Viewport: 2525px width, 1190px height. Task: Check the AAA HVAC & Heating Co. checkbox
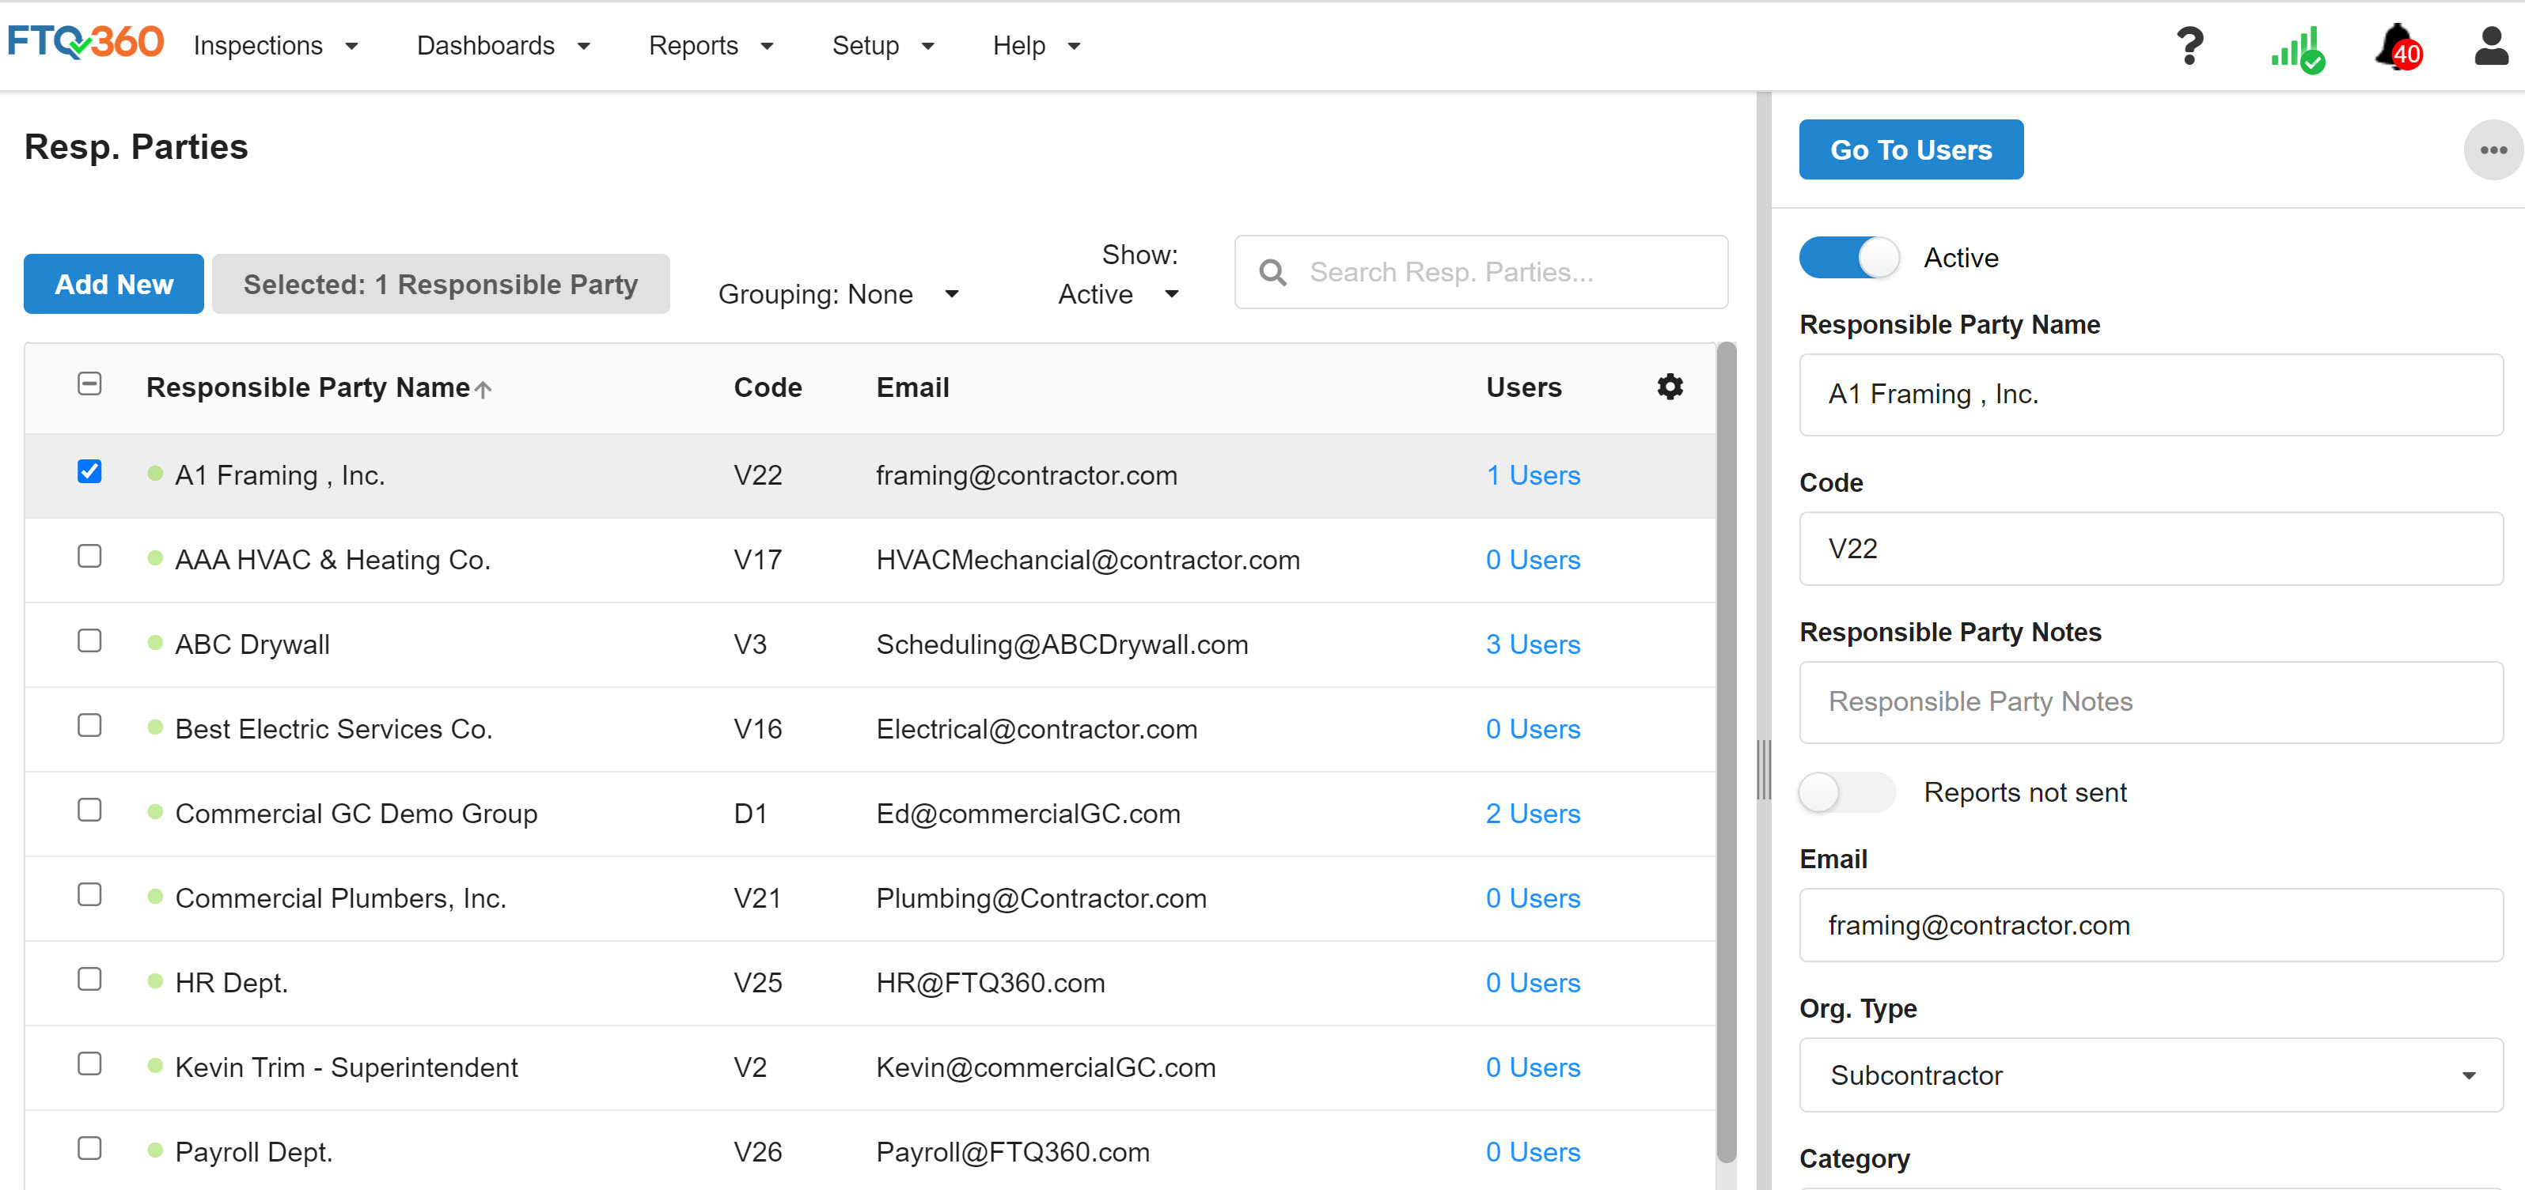pos(89,557)
